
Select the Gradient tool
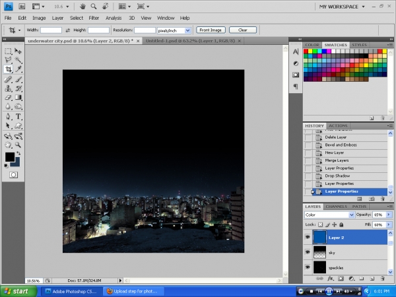18,97
